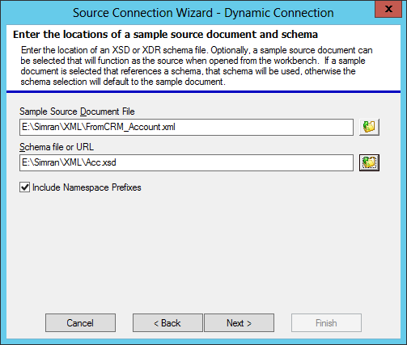Click the blue divider line below the description
This screenshot has height=345, width=407.
[x=203, y=92]
